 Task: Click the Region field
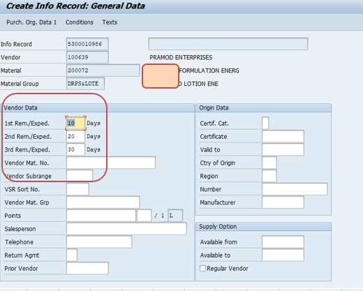[269, 176]
